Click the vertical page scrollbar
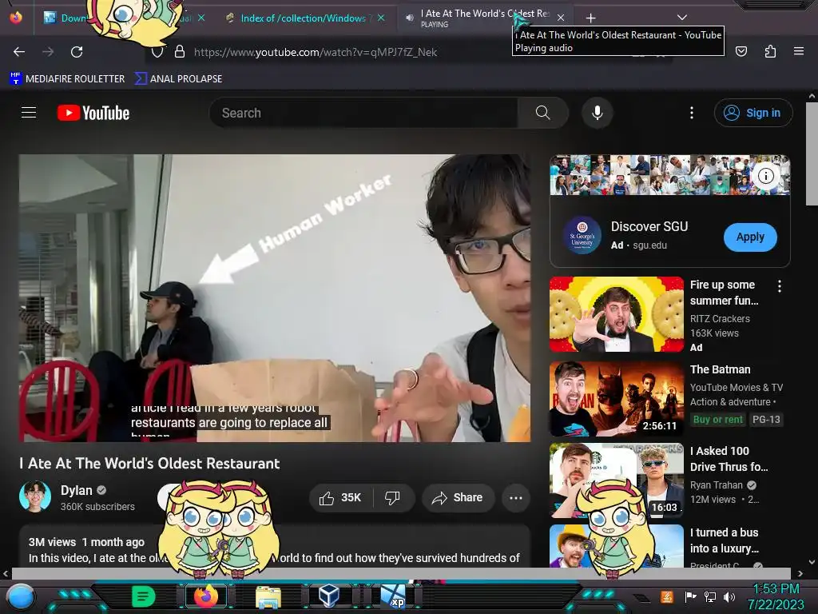The image size is (818, 614). [812, 154]
